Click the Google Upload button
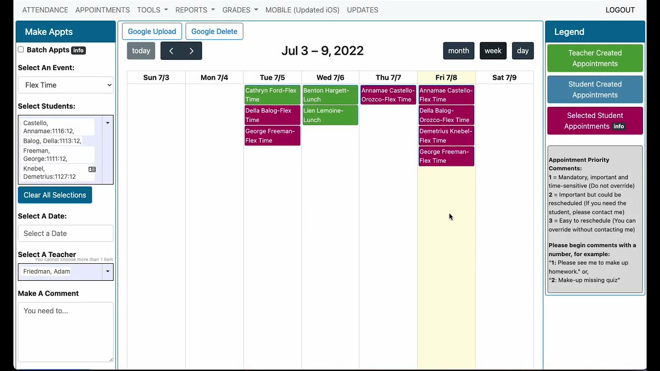 pyautogui.click(x=152, y=31)
